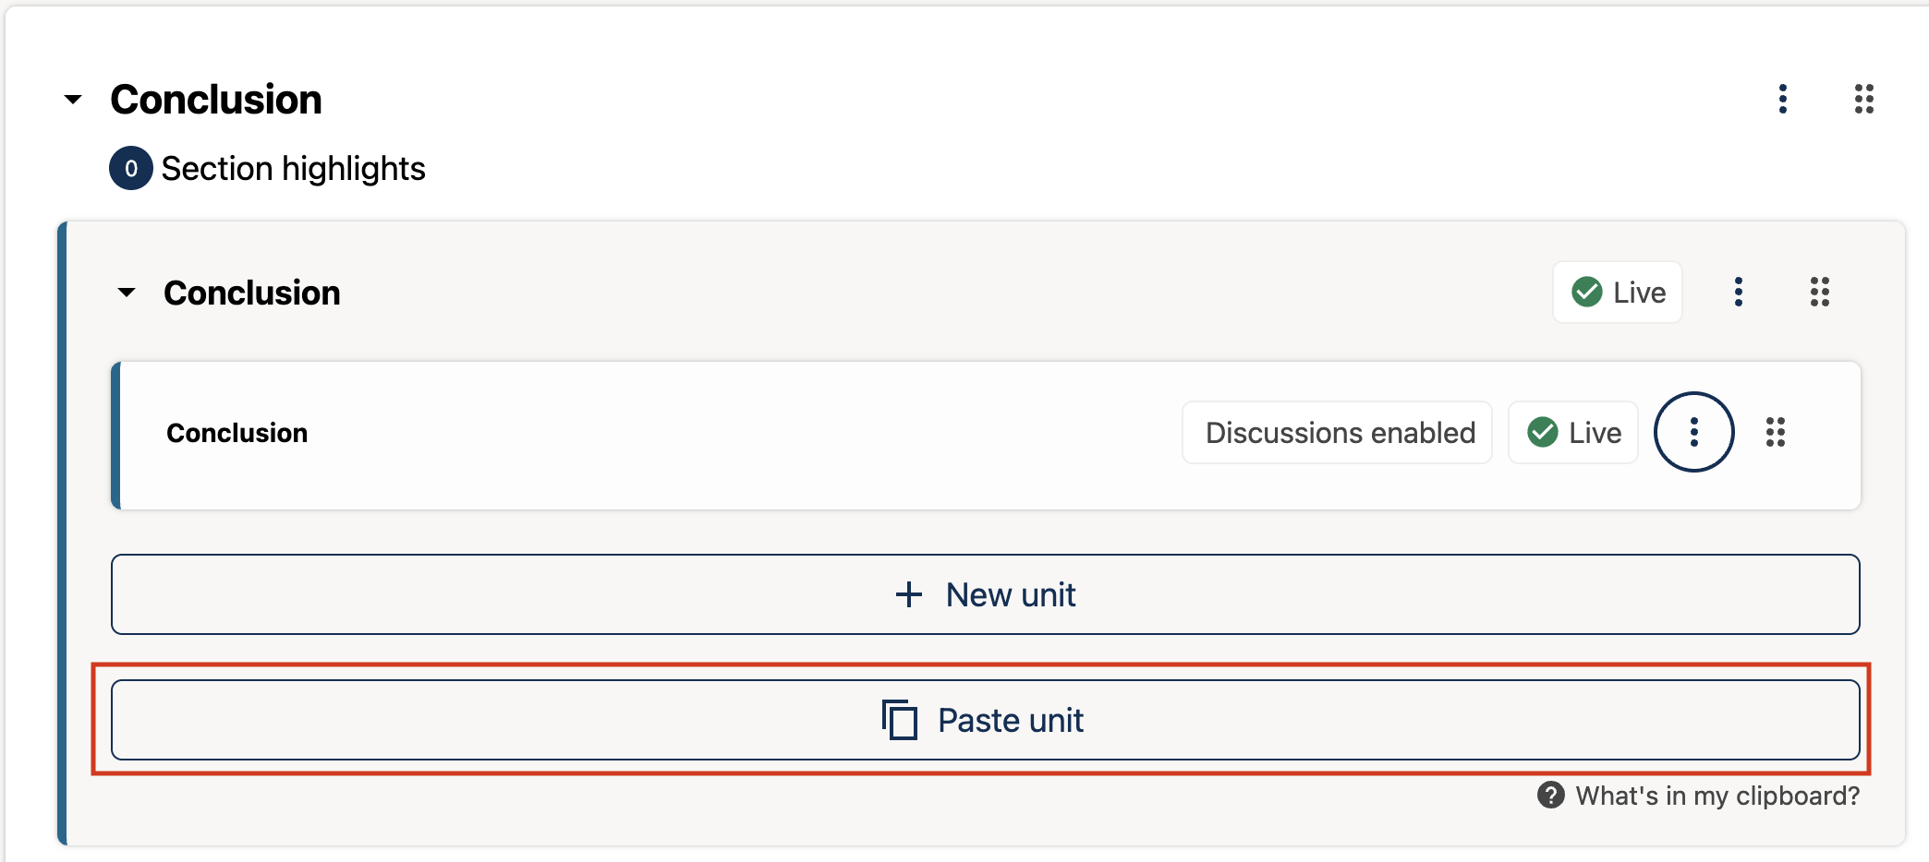The image size is (1929, 862).
Task: Click the paste icon inside Paste unit
Action: [x=899, y=720]
